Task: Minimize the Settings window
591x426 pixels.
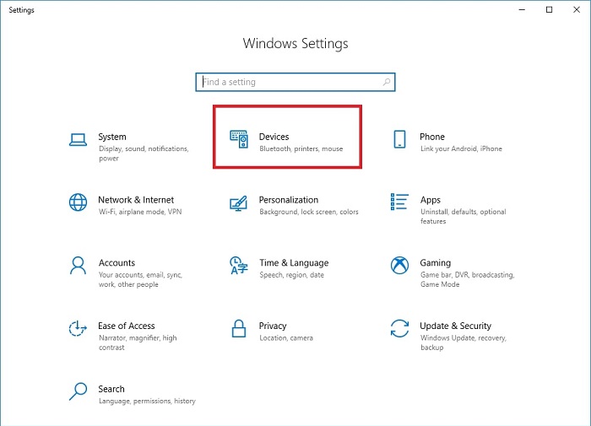Action: (522, 10)
